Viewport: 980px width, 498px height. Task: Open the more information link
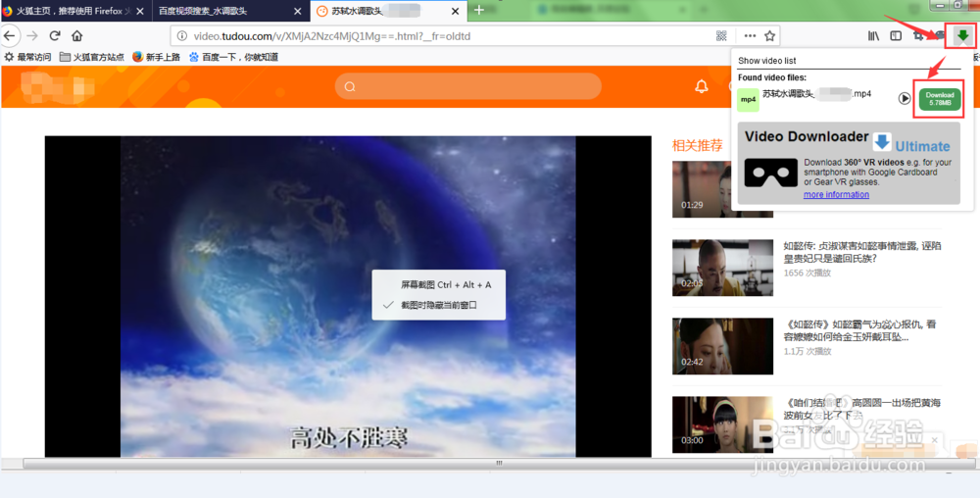[836, 194]
